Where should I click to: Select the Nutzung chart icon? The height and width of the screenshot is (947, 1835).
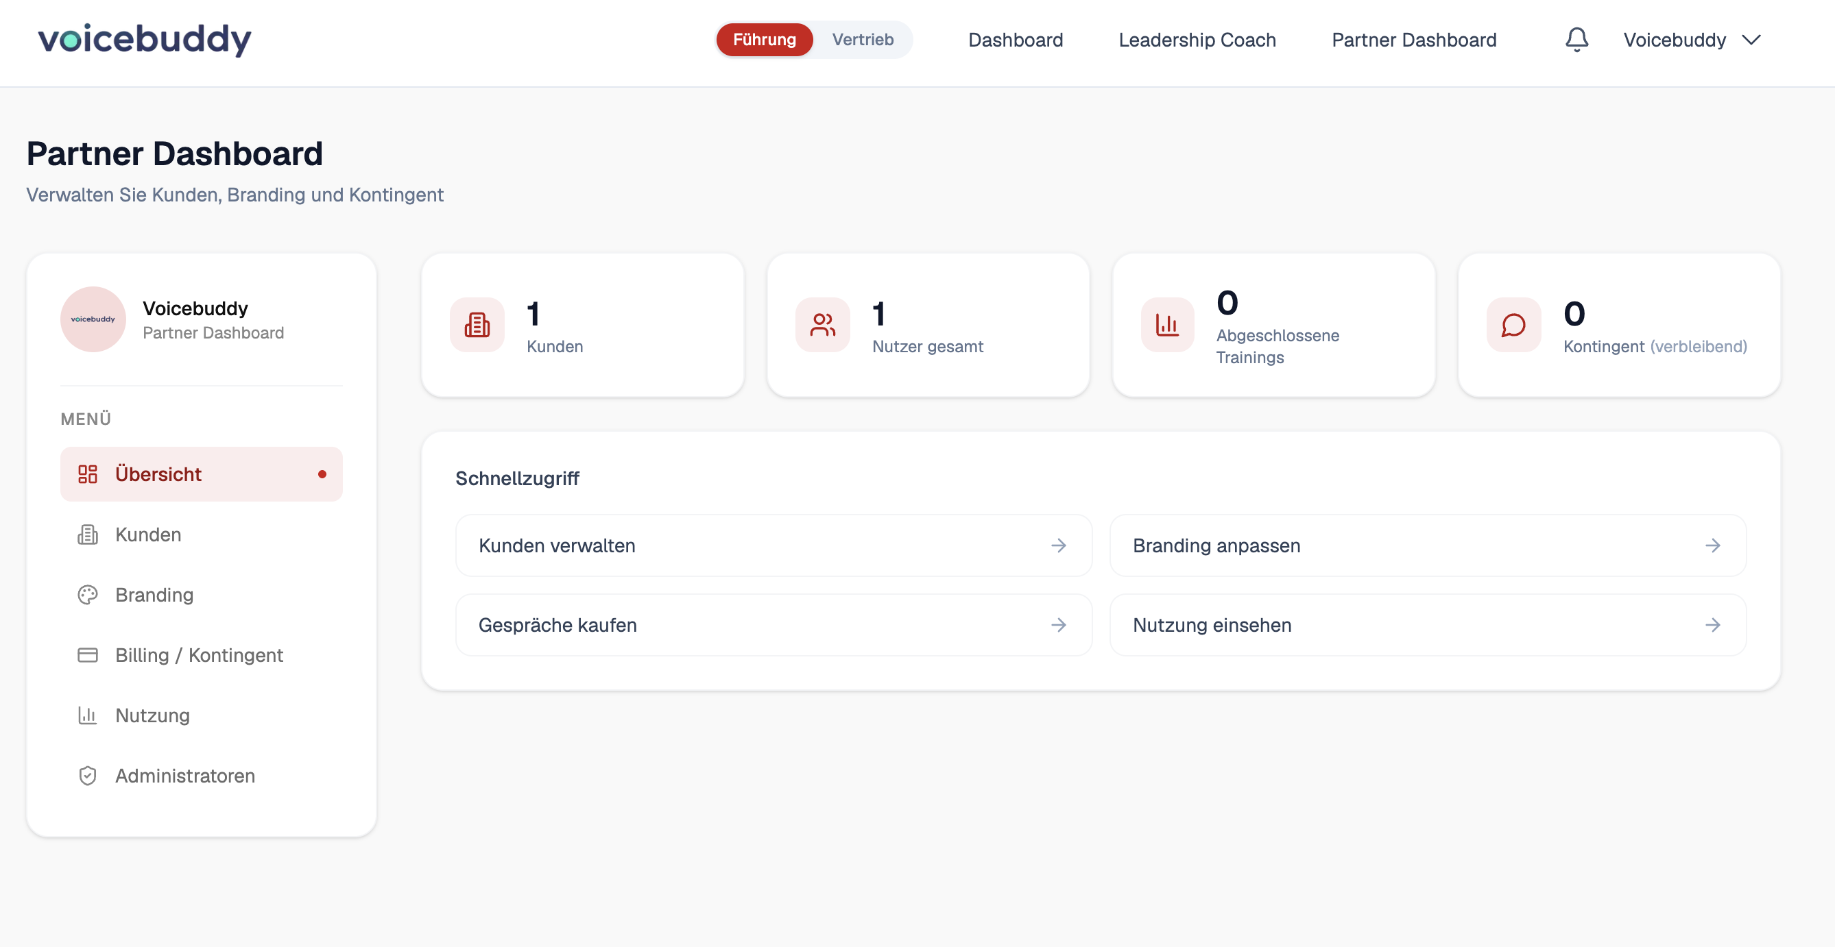[x=87, y=715]
